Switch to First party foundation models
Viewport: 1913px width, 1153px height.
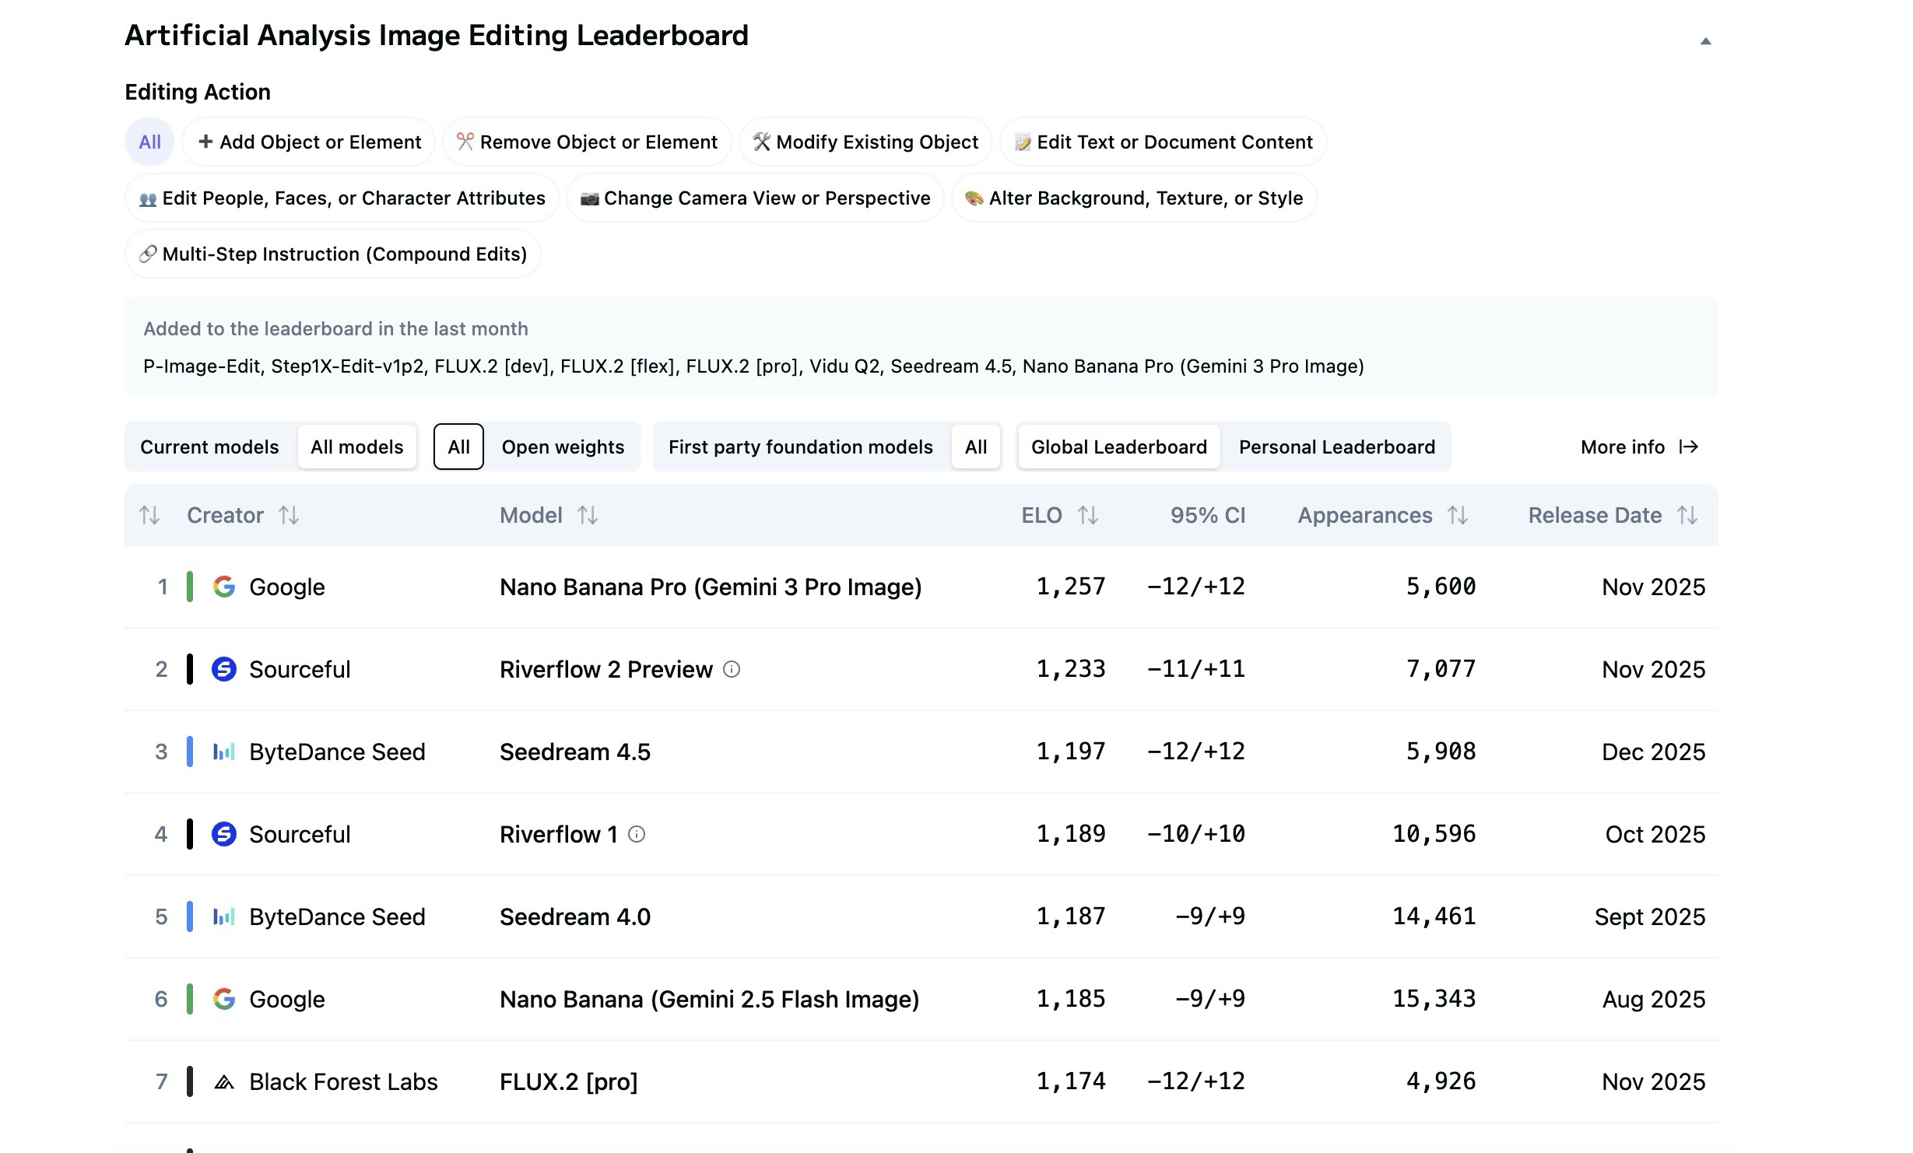[x=800, y=447]
